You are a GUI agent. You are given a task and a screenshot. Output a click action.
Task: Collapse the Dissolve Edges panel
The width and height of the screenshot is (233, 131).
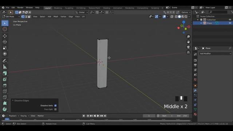click(x=13, y=100)
